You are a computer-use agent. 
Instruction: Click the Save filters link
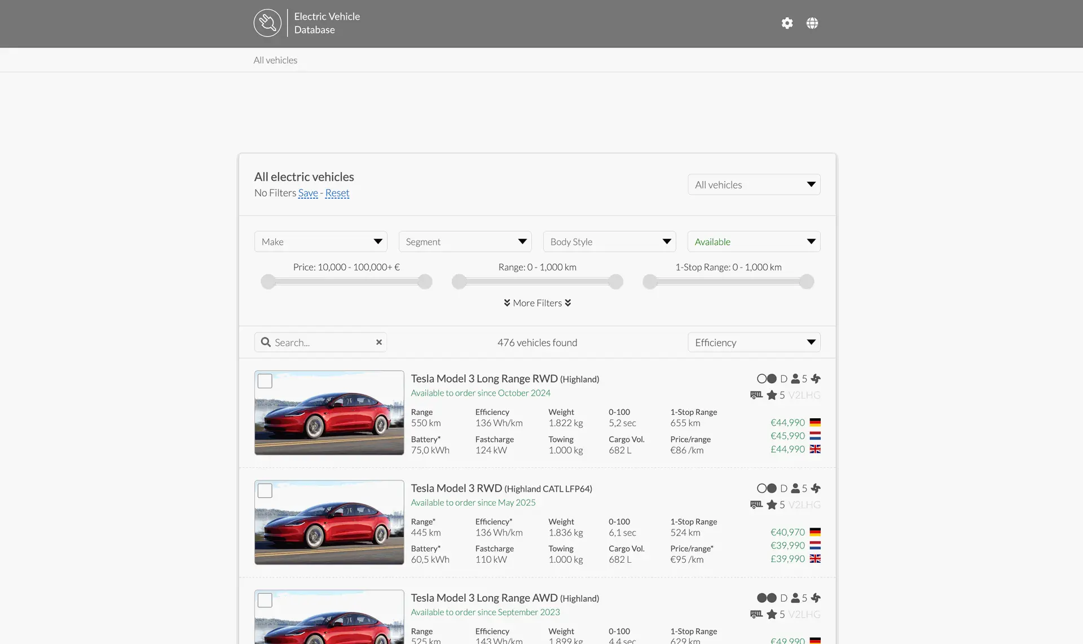click(308, 193)
